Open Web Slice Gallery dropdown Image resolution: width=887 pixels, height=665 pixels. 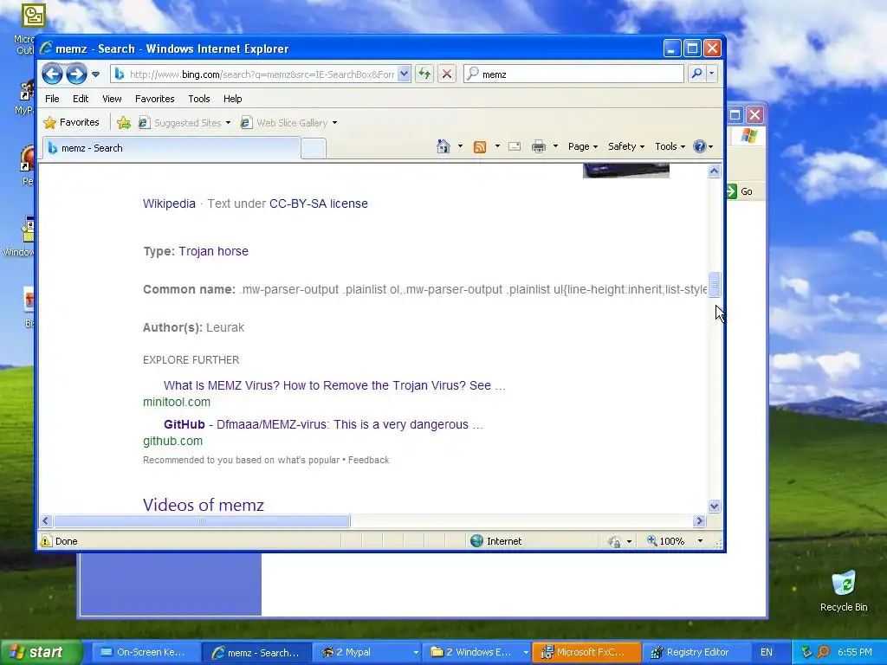click(x=288, y=123)
